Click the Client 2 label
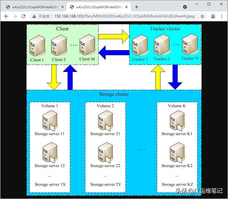The image size is (228, 199). tap(59, 60)
